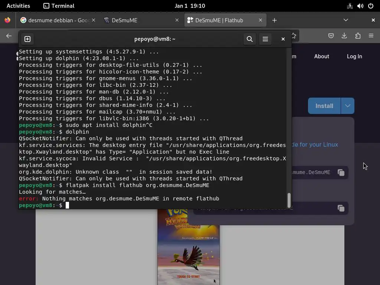380x285 pixels.
Task: Open the Firefox View icon
Action: click(x=7, y=20)
